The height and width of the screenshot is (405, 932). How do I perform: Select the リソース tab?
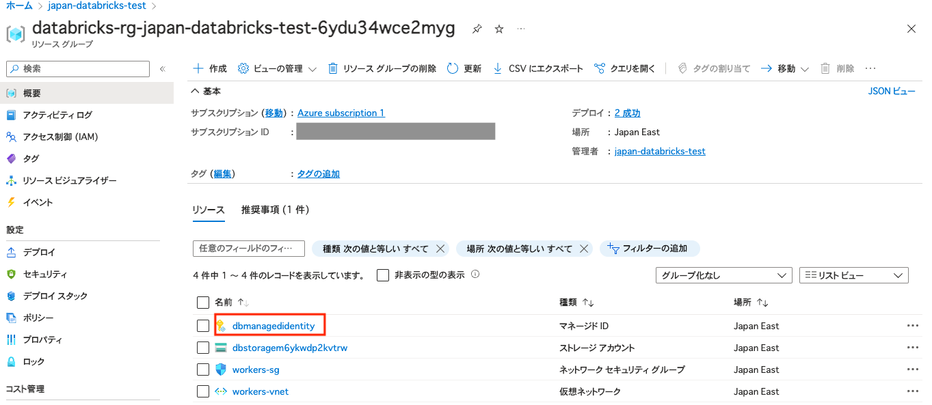point(208,211)
